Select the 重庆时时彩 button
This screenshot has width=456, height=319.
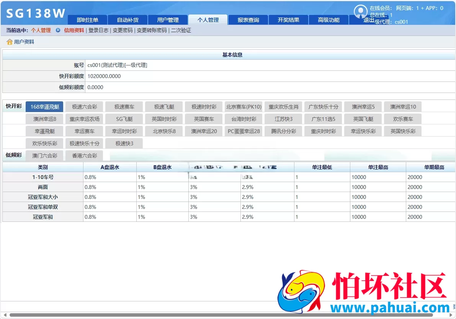click(x=324, y=131)
